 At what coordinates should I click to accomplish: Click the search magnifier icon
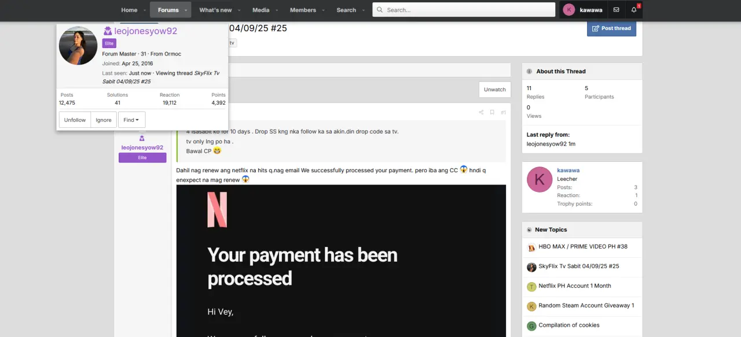(x=380, y=10)
